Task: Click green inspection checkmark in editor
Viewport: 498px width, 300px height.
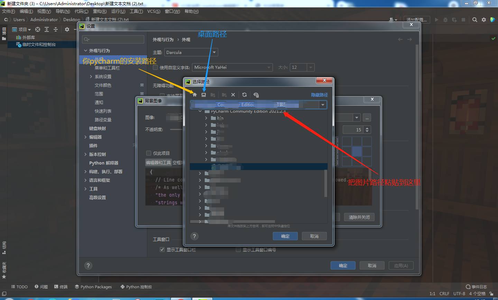Action: click(494, 38)
